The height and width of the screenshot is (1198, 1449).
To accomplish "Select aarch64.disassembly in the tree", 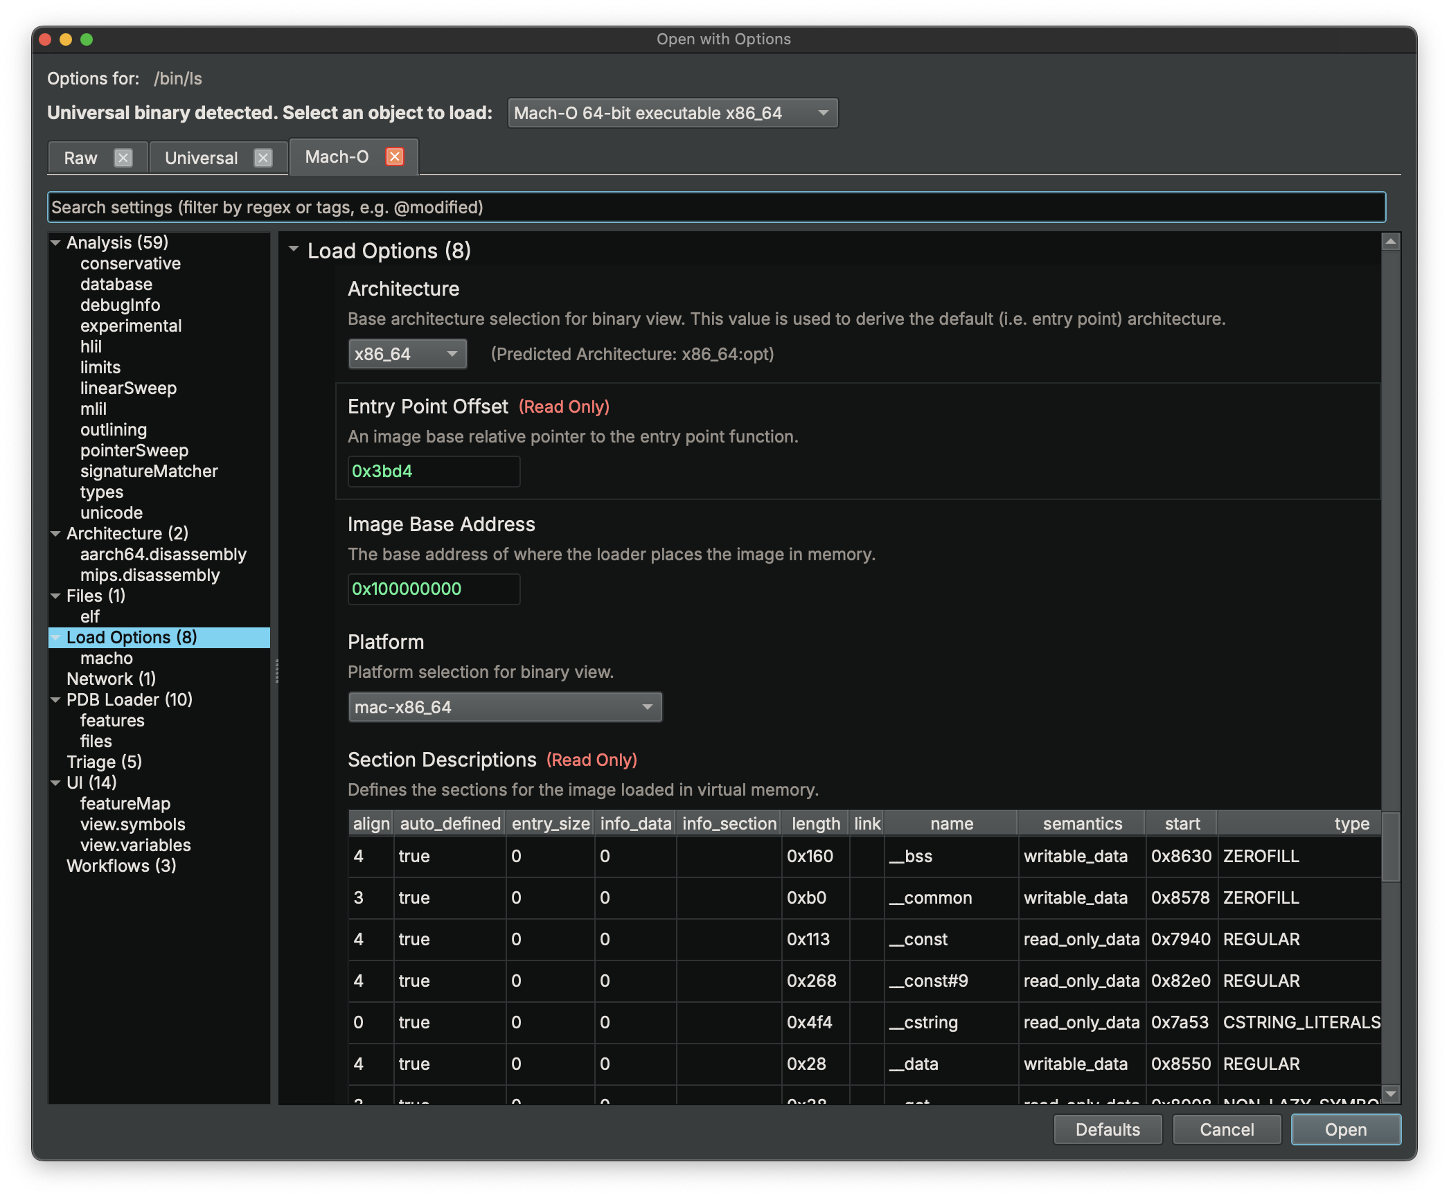I will pyautogui.click(x=163, y=554).
